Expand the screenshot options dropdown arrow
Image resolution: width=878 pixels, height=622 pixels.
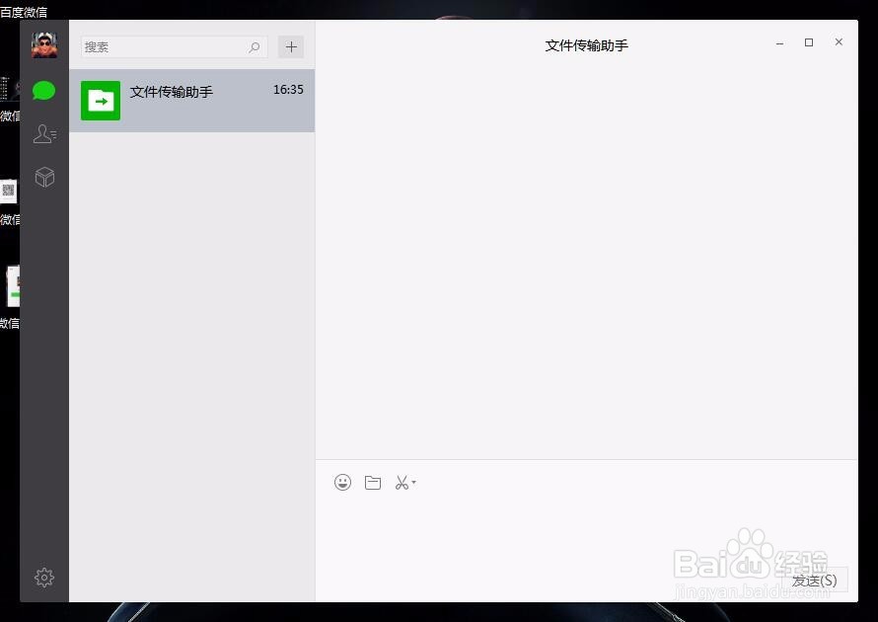pyautogui.click(x=413, y=482)
